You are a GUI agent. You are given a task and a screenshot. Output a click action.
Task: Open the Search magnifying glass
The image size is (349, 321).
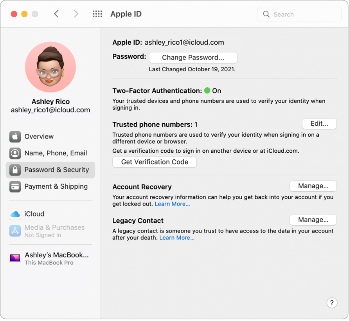pos(266,14)
